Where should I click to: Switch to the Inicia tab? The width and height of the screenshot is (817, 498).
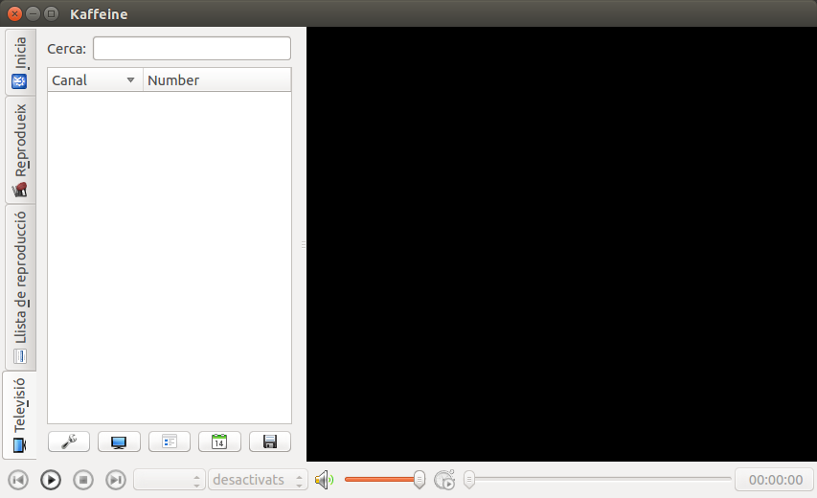19,63
